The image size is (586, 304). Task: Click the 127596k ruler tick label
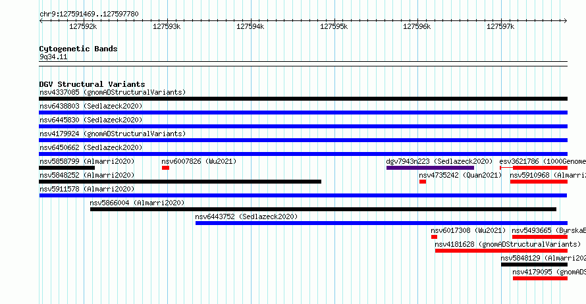click(417, 26)
